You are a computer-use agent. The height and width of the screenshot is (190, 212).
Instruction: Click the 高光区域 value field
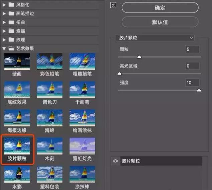pos(192,66)
